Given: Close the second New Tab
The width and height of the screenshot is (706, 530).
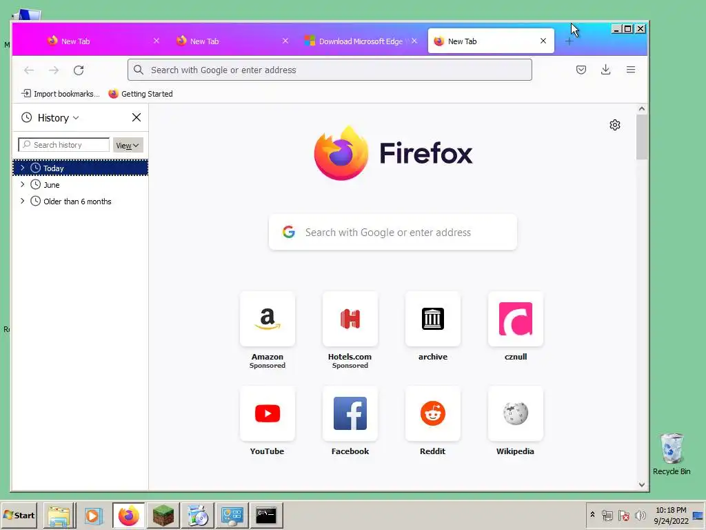Looking at the screenshot, I should click(285, 41).
